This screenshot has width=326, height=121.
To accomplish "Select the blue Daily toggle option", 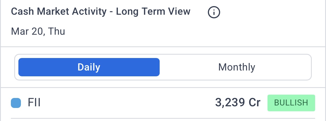I will 89,67.
